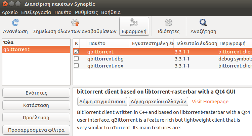Close the Synaptic window

pyautogui.click(x=5, y=4)
